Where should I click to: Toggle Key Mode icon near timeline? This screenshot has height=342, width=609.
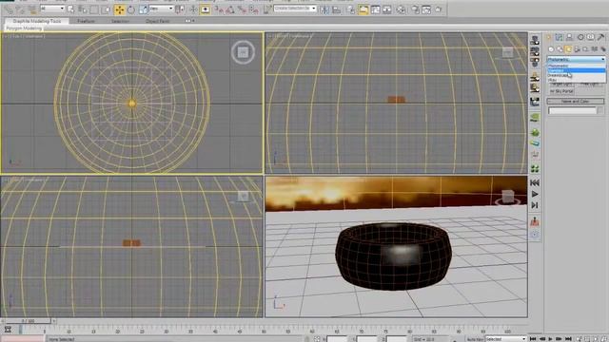(x=8, y=330)
